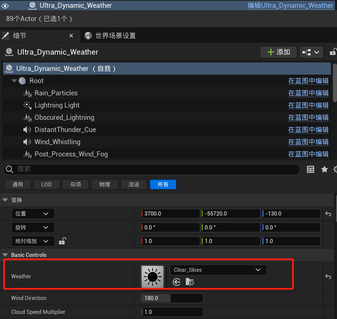Click the DistantThunder_Cue speaker icon

tap(27, 130)
